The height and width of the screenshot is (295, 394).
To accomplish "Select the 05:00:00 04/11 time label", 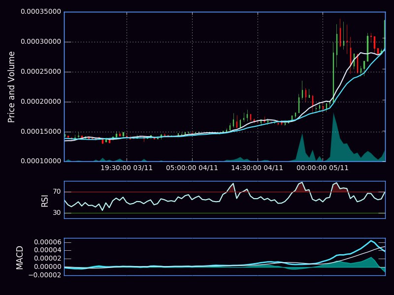I will [192, 168].
